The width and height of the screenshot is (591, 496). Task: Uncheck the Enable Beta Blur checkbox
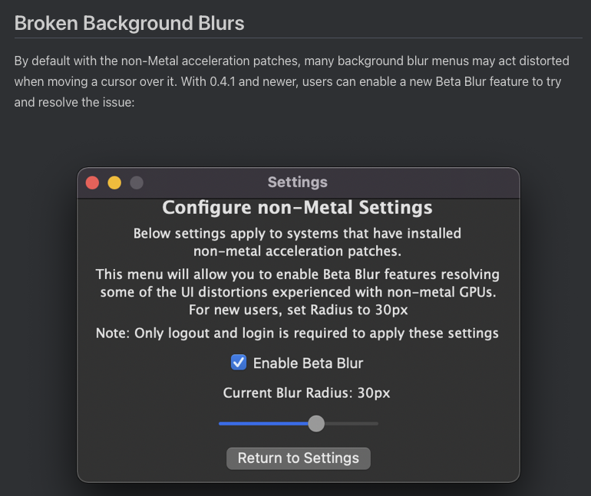[x=239, y=363]
